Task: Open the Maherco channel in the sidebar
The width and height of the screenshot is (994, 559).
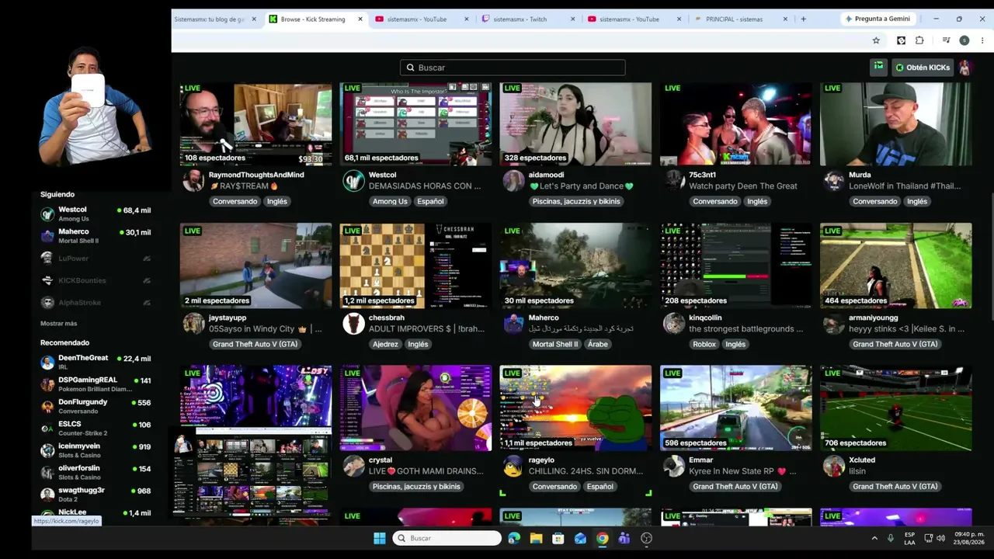Action: coord(96,236)
